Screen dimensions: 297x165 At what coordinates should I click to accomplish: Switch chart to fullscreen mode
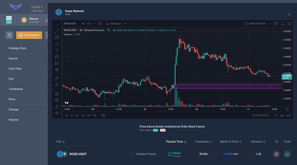click(x=282, y=24)
